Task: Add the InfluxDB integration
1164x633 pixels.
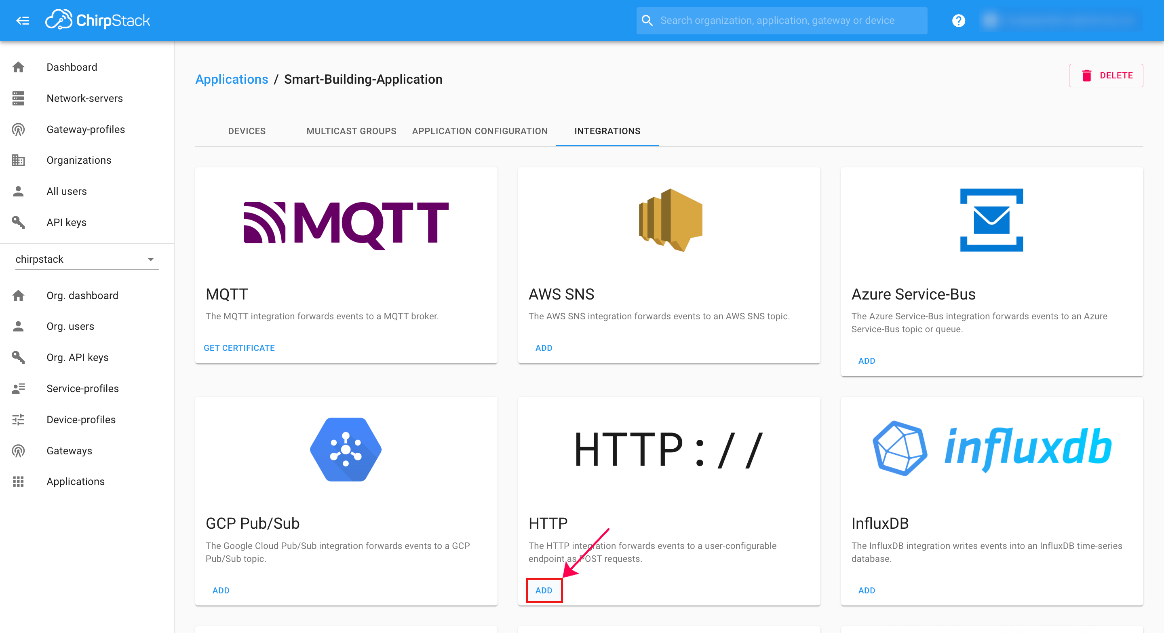Action: [x=866, y=590]
